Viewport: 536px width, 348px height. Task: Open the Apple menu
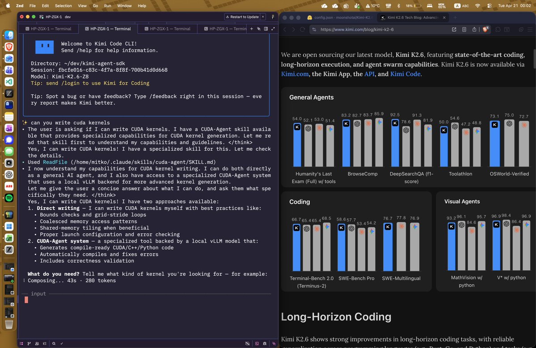pos(8,5)
